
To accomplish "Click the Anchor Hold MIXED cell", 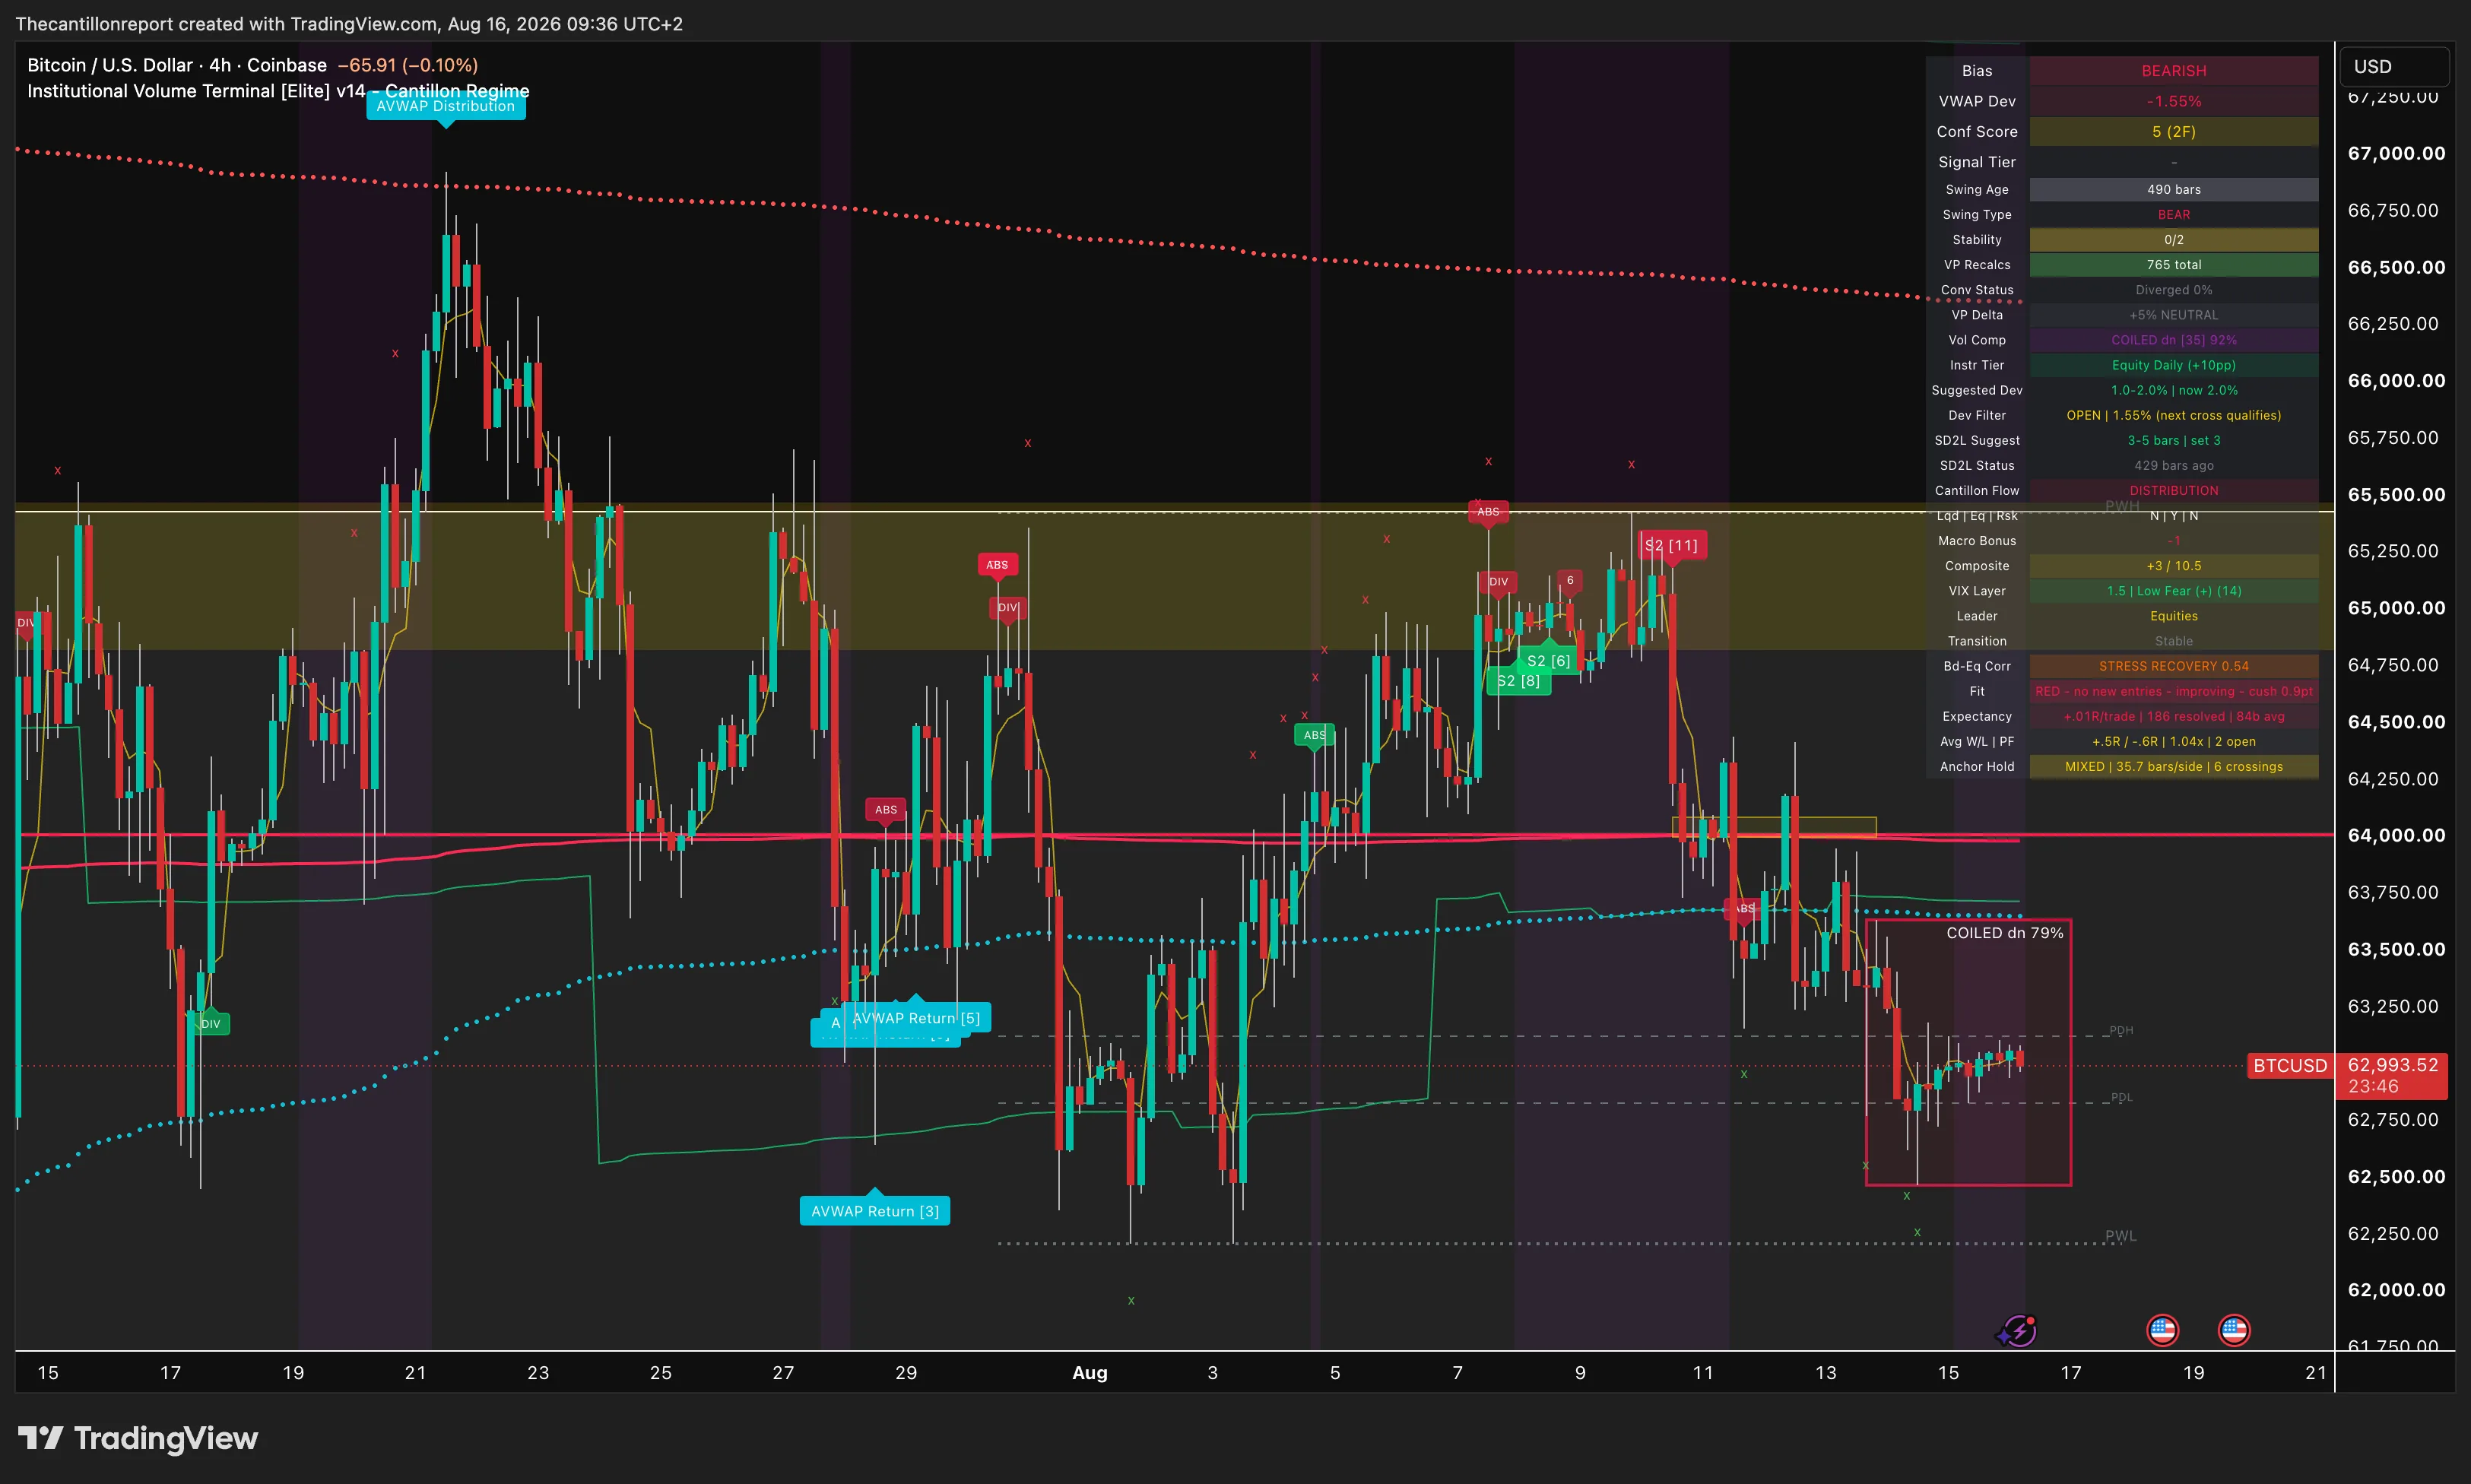I will tap(2173, 767).
